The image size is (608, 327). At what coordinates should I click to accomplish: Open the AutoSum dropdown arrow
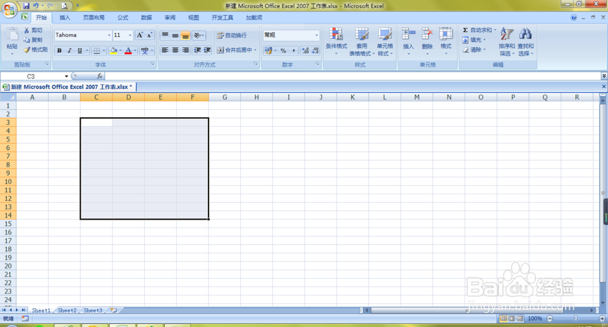point(495,30)
